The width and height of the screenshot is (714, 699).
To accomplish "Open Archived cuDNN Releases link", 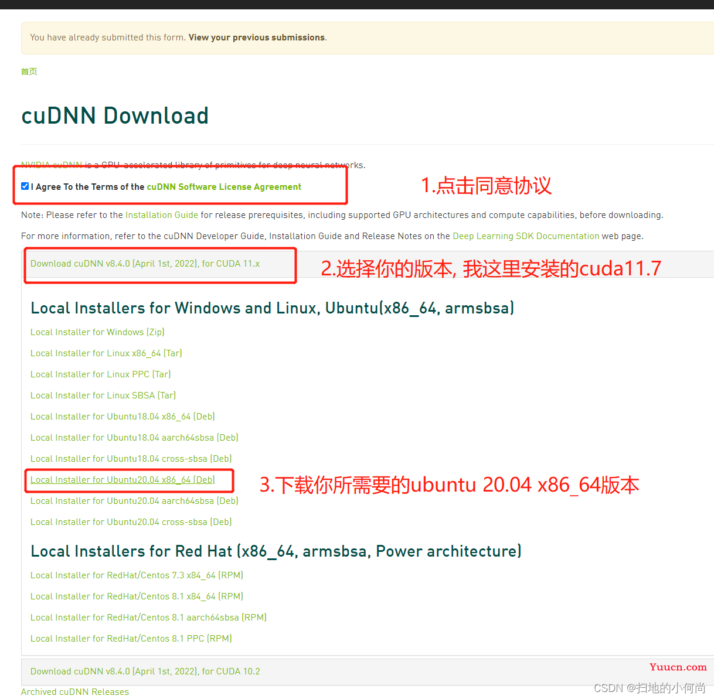I will coord(75,692).
